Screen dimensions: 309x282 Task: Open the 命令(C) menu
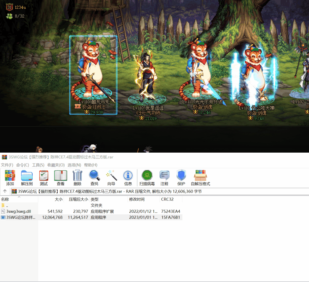pyautogui.click(x=22, y=165)
